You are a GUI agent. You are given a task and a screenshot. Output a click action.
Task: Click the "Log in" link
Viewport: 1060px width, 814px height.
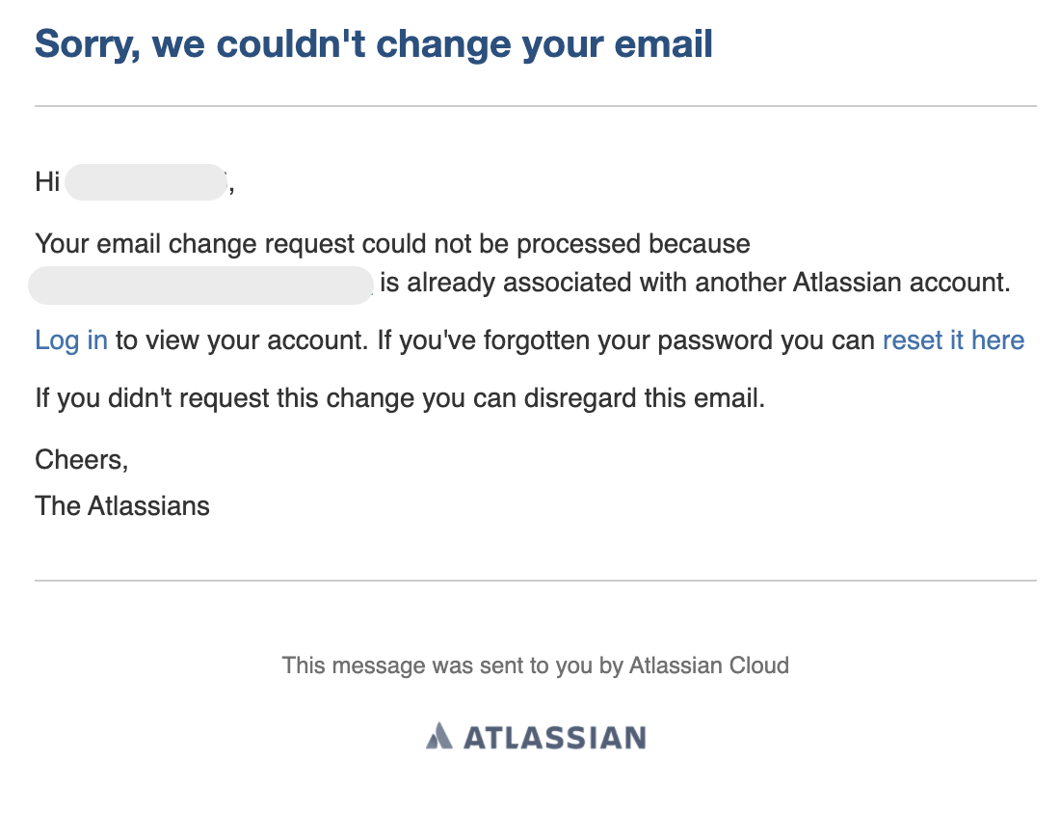click(70, 340)
